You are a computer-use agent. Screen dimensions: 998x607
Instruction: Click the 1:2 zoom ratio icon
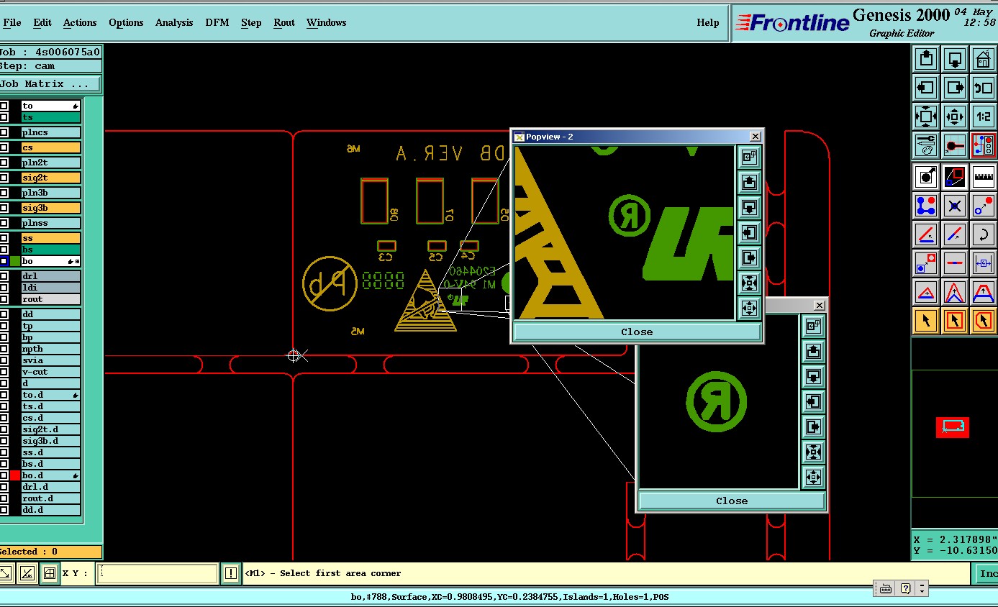click(983, 116)
